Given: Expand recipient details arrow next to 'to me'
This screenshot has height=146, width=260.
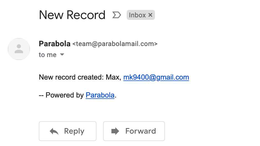Looking at the screenshot, I should [62, 55].
